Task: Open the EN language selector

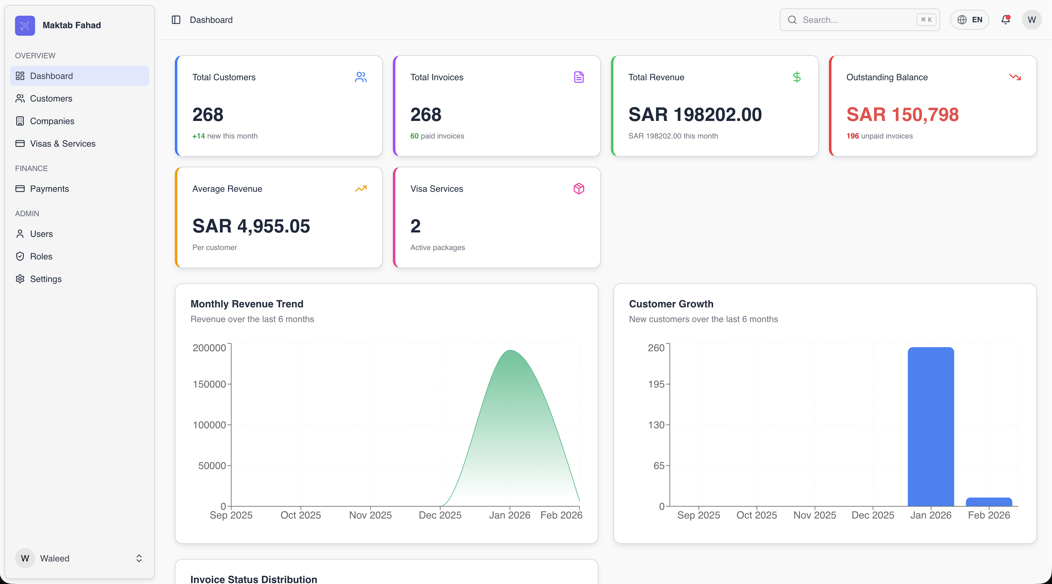Action: [970, 20]
